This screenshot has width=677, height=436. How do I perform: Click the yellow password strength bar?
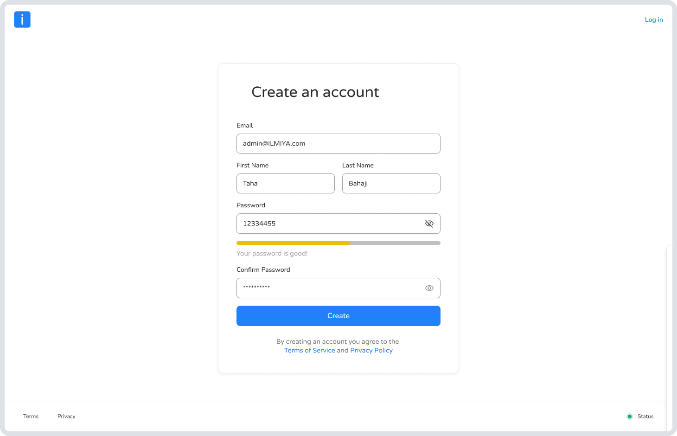coord(293,243)
